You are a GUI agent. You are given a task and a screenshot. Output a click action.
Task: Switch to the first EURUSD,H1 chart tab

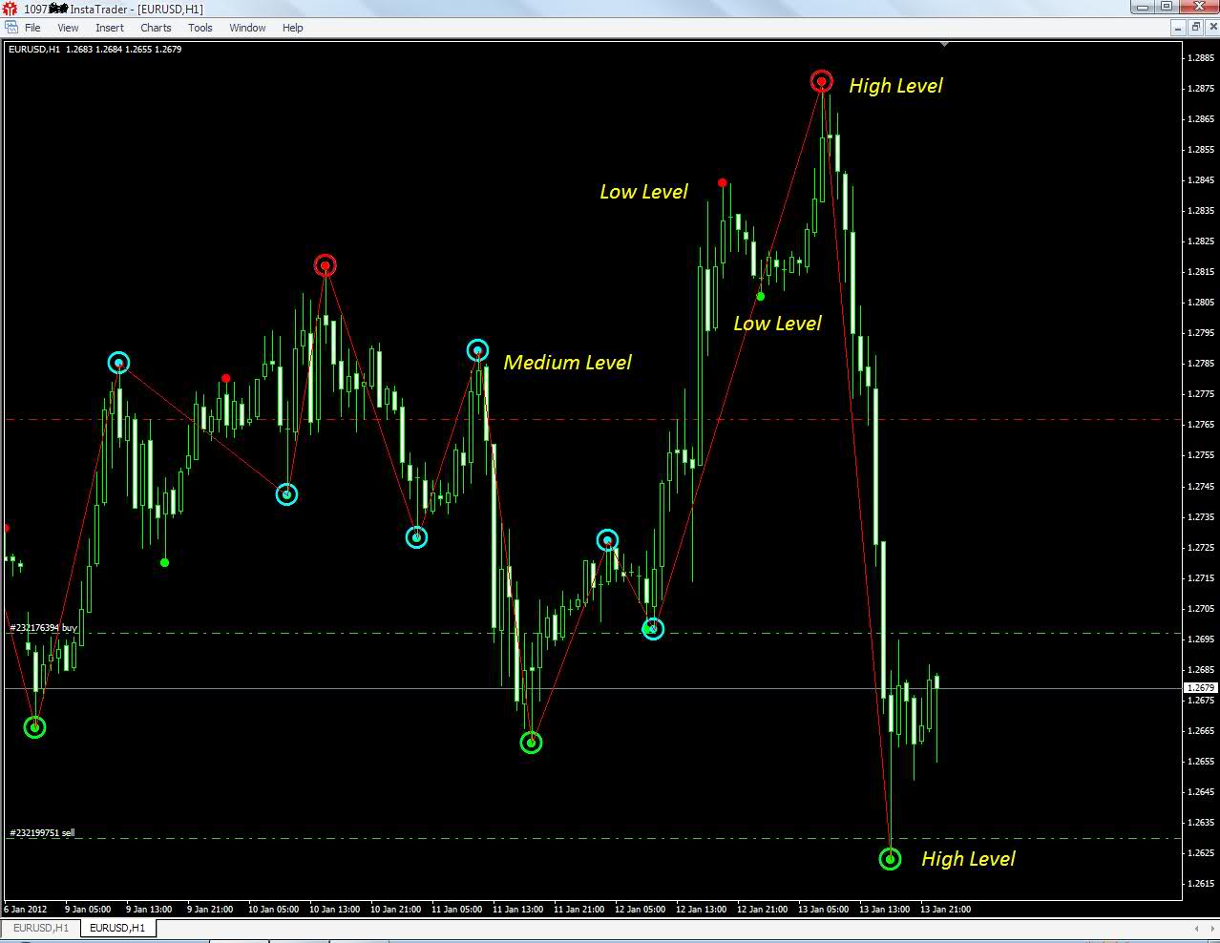(41, 928)
